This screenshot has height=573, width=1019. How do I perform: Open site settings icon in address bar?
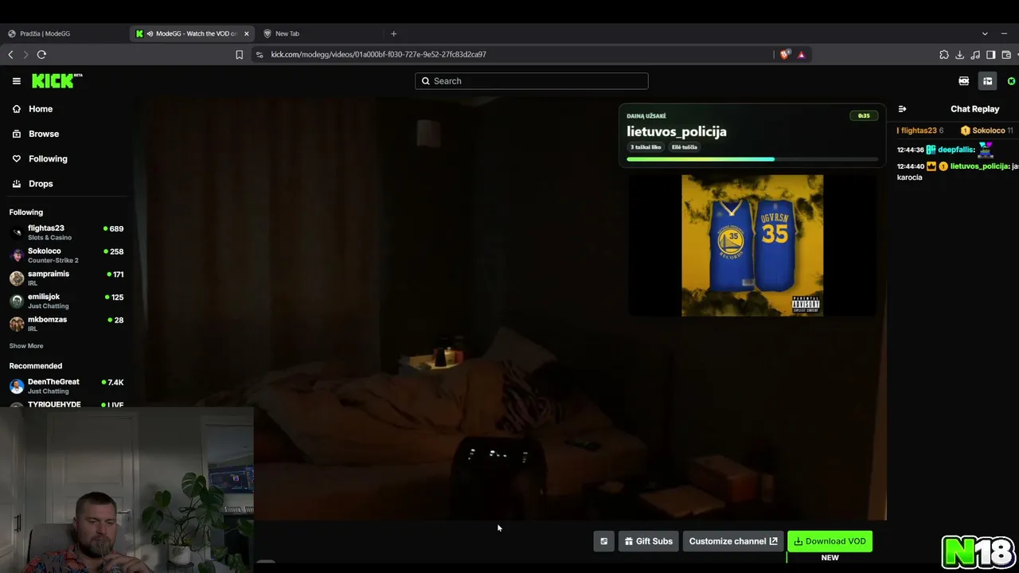point(260,54)
